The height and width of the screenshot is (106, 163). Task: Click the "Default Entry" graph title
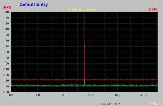[x=34, y=5]
